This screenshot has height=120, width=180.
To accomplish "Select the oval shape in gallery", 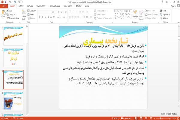I will [126, 11].
